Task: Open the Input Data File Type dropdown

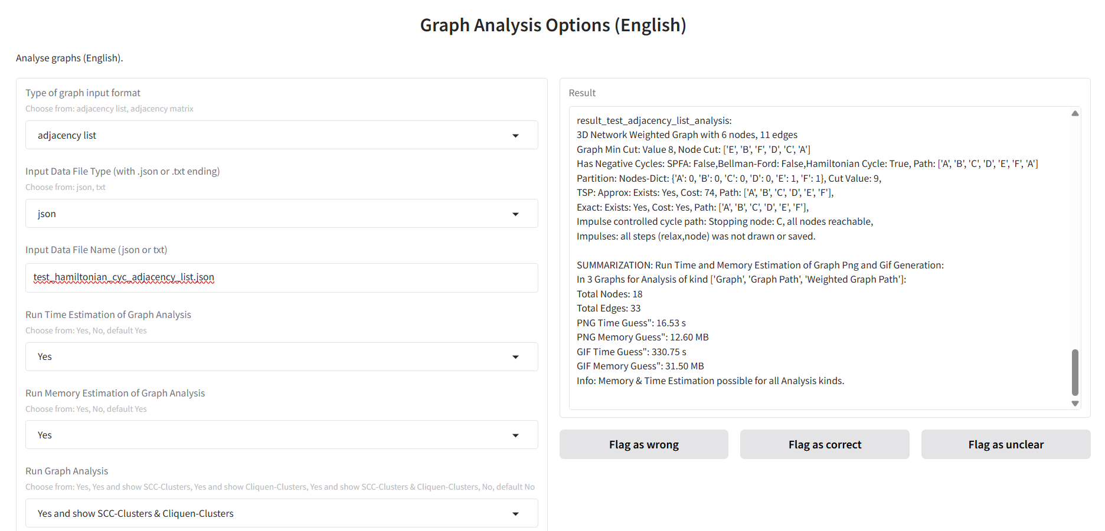Action: (x=281, y=214)
